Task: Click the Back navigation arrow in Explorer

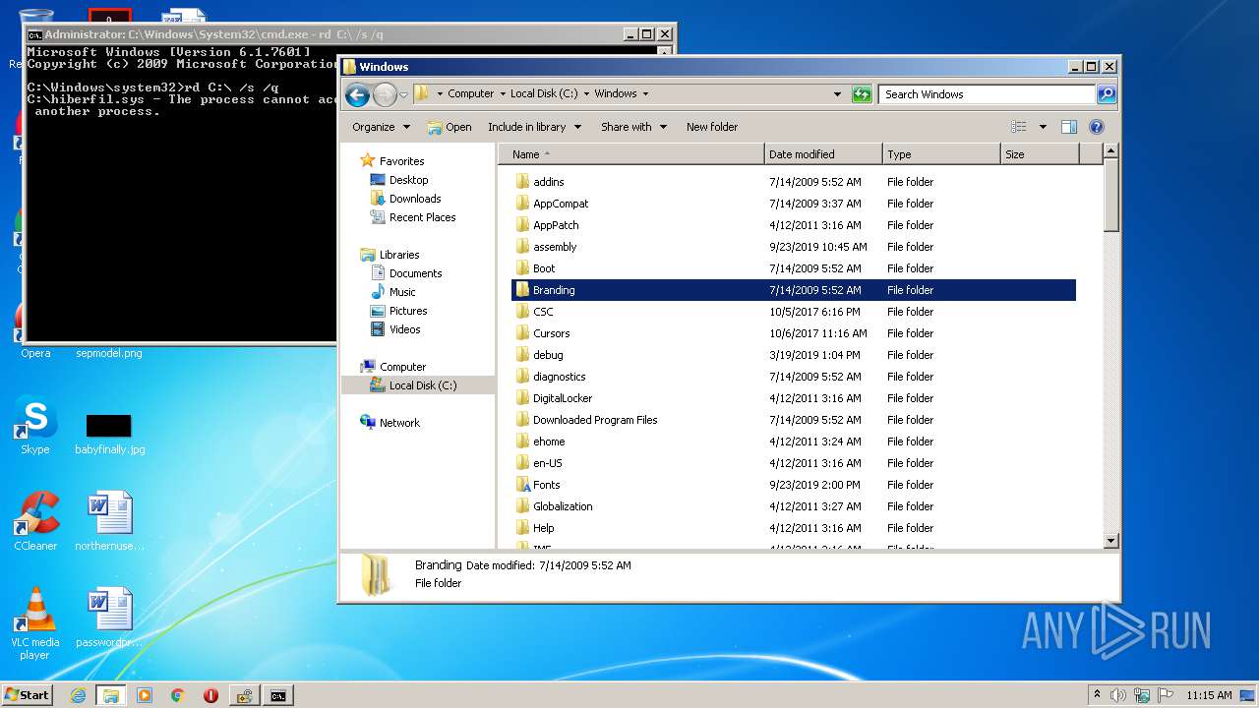Action: point(357,94)
